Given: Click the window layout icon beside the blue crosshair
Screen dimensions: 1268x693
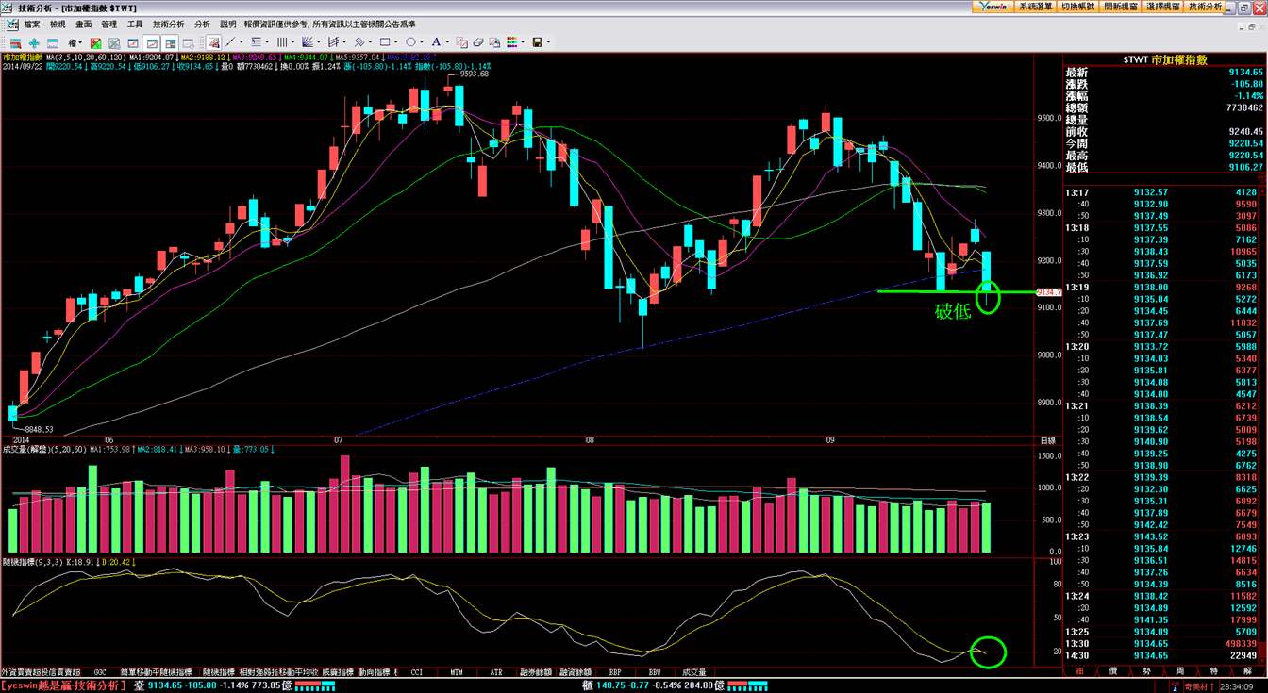Looking at the screenshot, I should (x=52, y=42).
